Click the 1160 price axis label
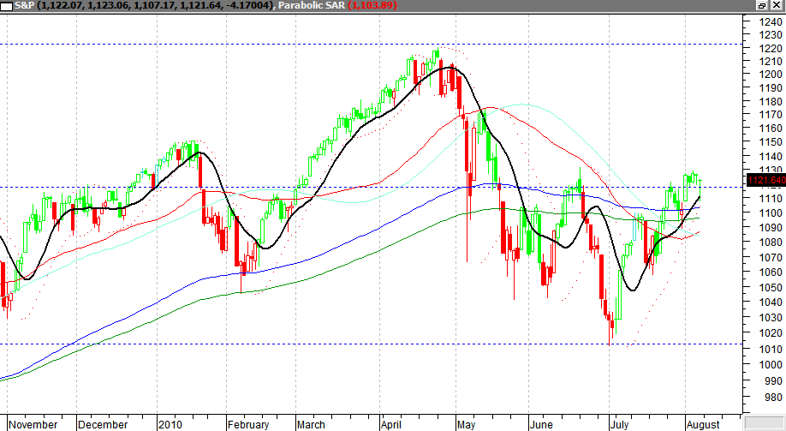 coord(771,128)
